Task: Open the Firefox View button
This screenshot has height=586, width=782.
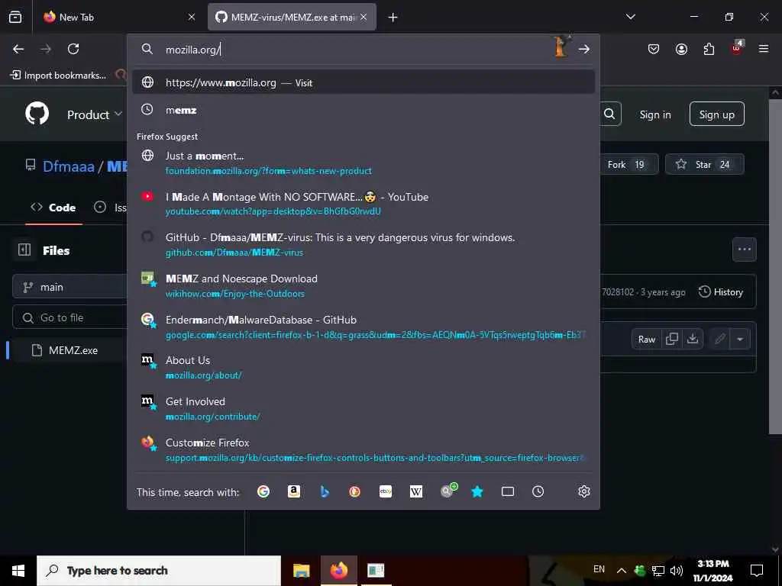Action: click(15, 17)
